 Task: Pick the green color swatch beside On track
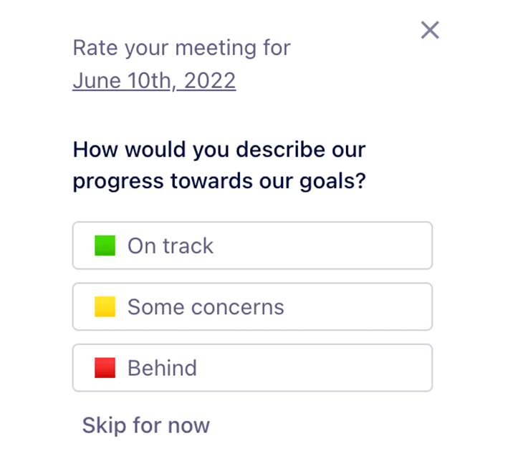(x=105, y=246)
